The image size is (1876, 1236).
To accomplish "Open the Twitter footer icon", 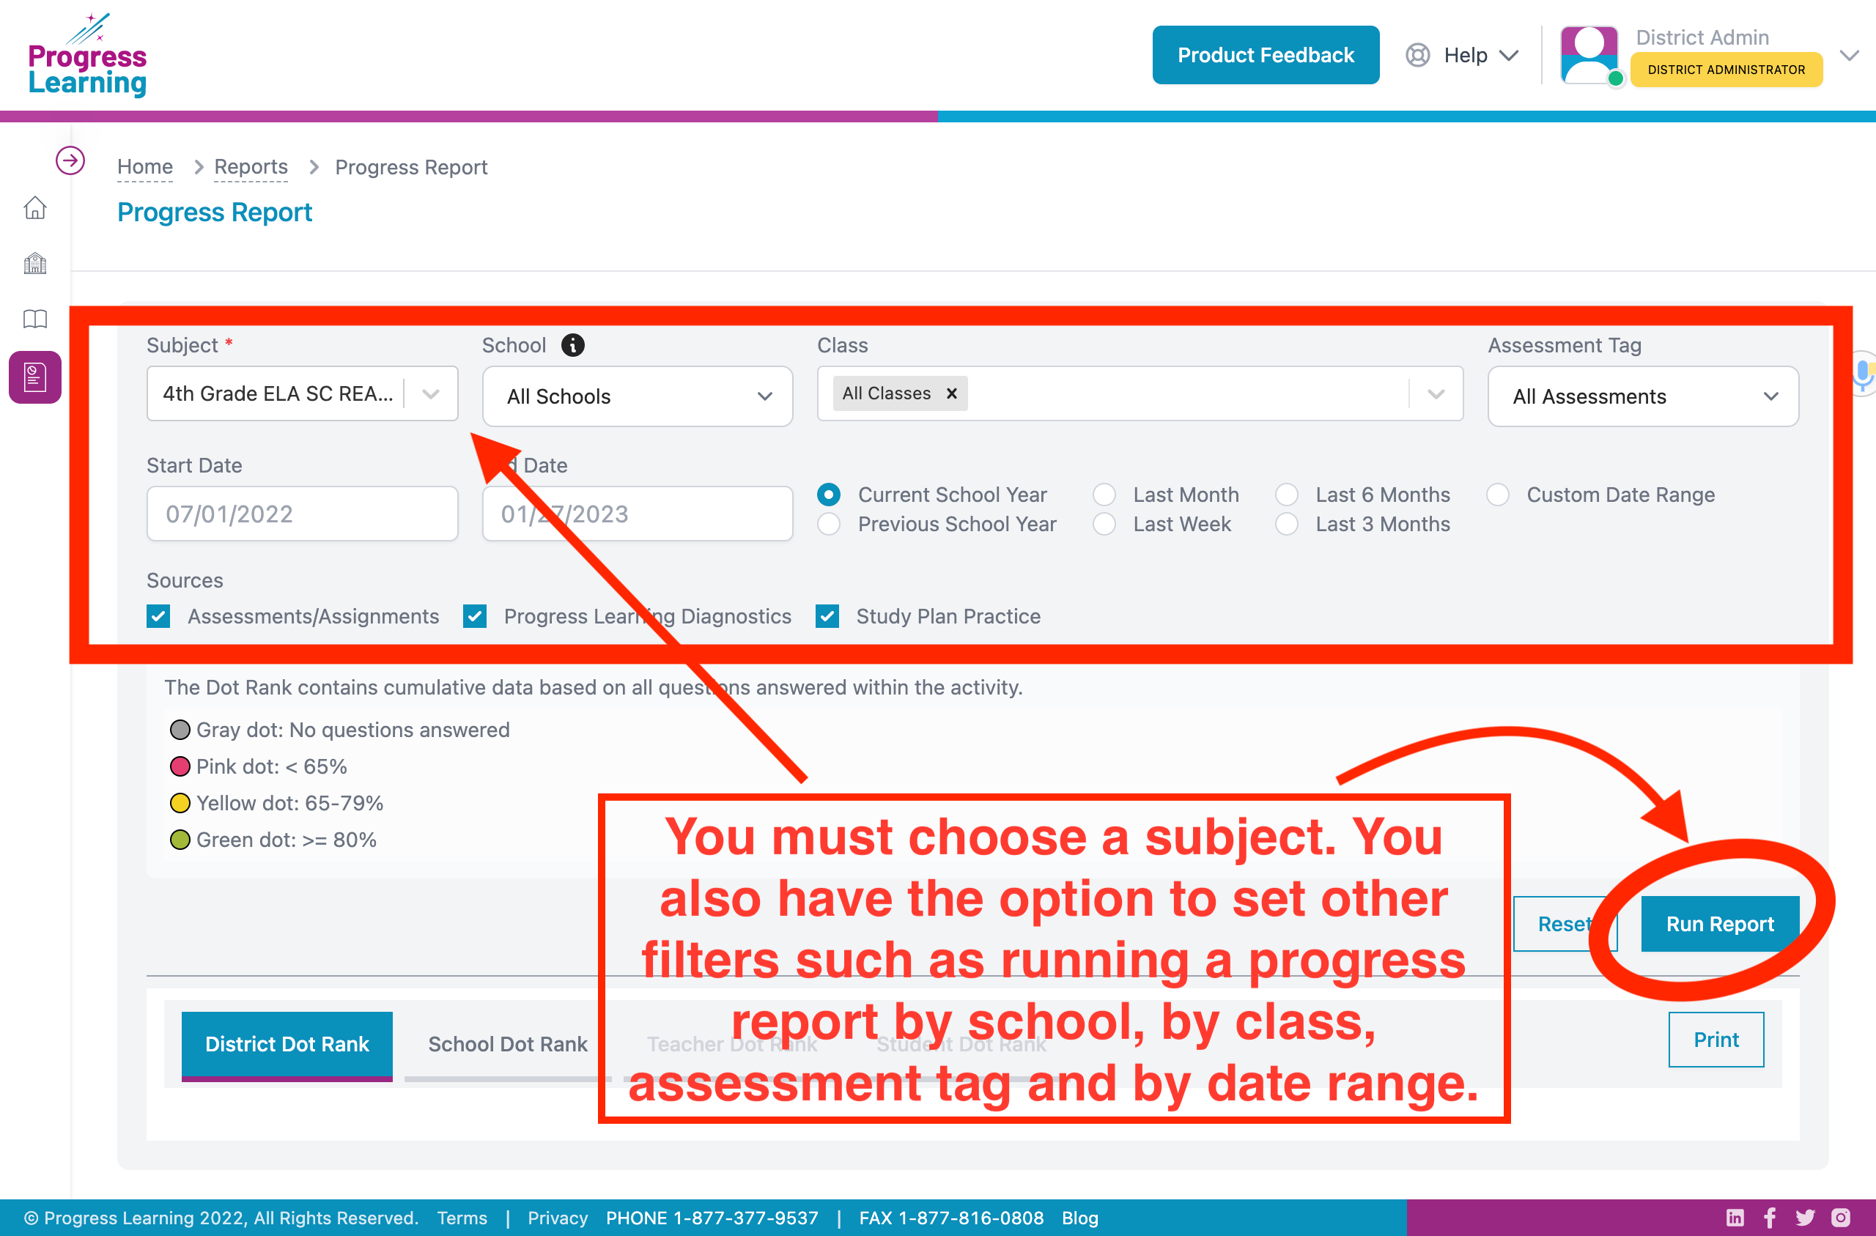I will [x=1805, y=1217].
